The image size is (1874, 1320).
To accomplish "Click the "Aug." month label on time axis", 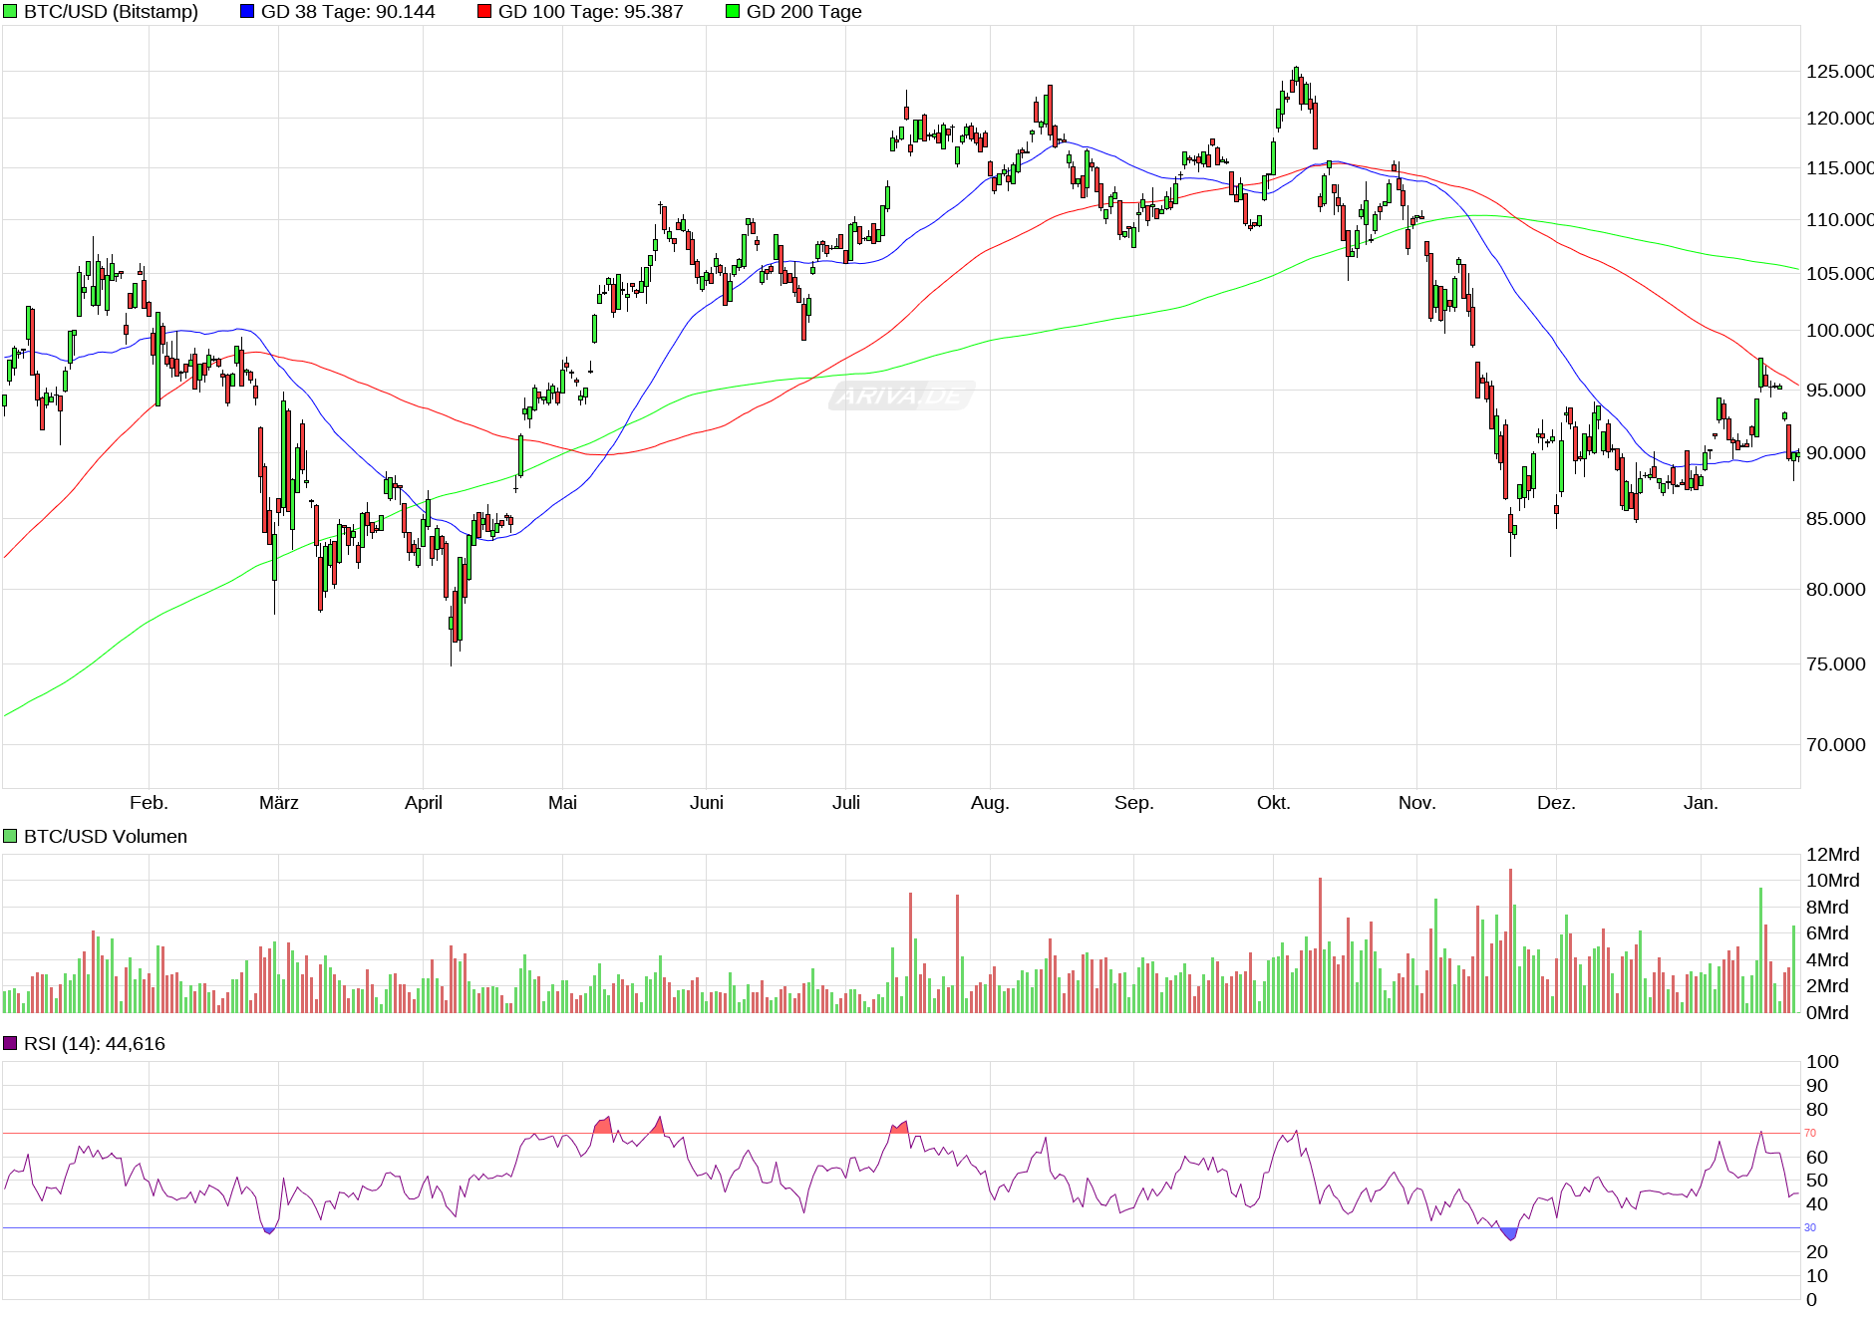I will point(990,803).
